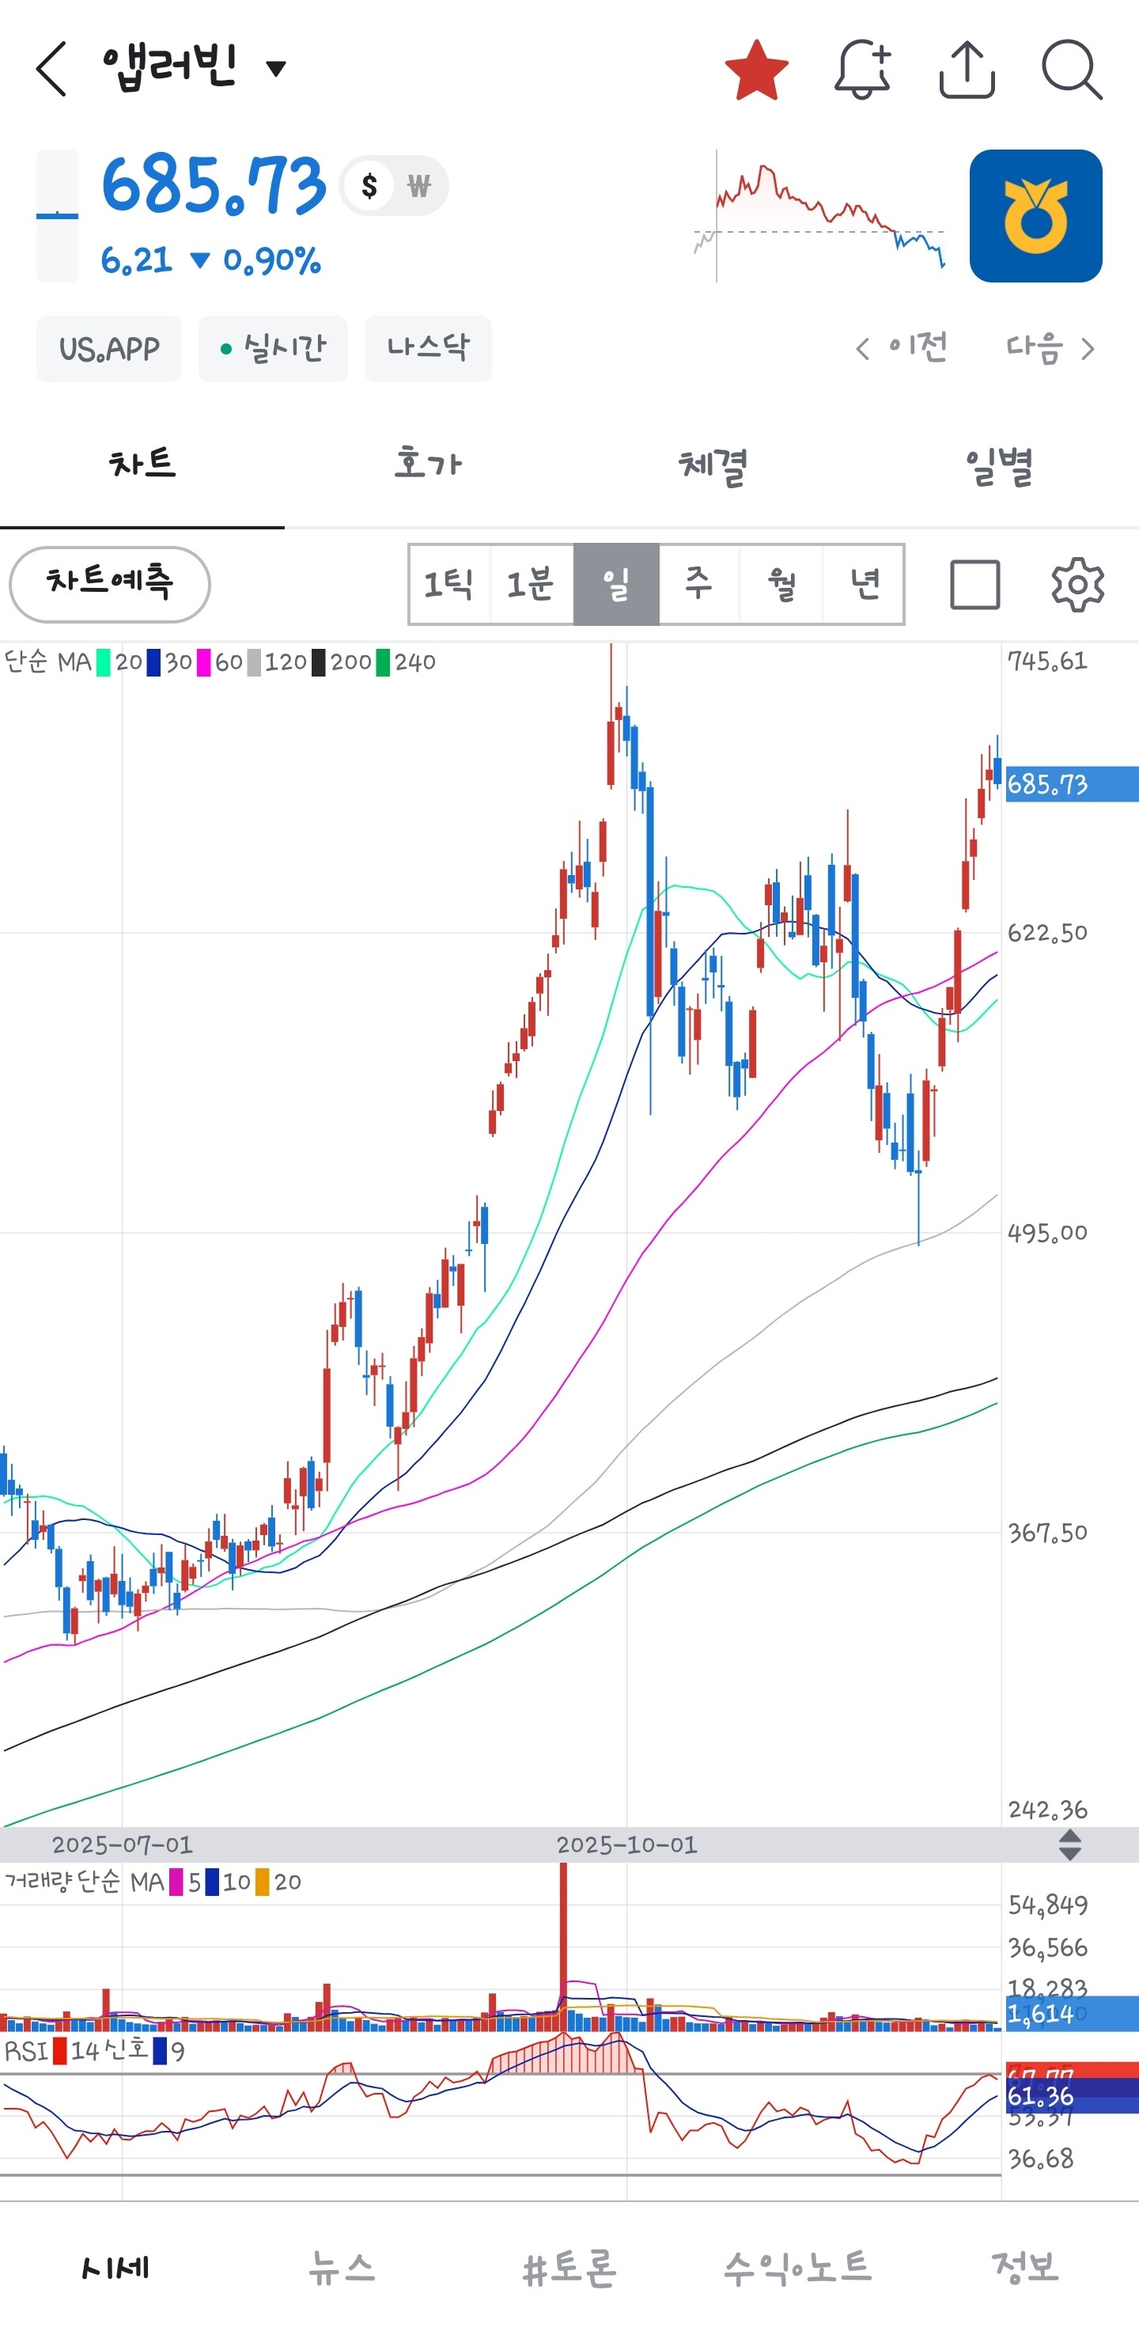
Task: Switch to the 체결 tab
Action: pos(713,465)
